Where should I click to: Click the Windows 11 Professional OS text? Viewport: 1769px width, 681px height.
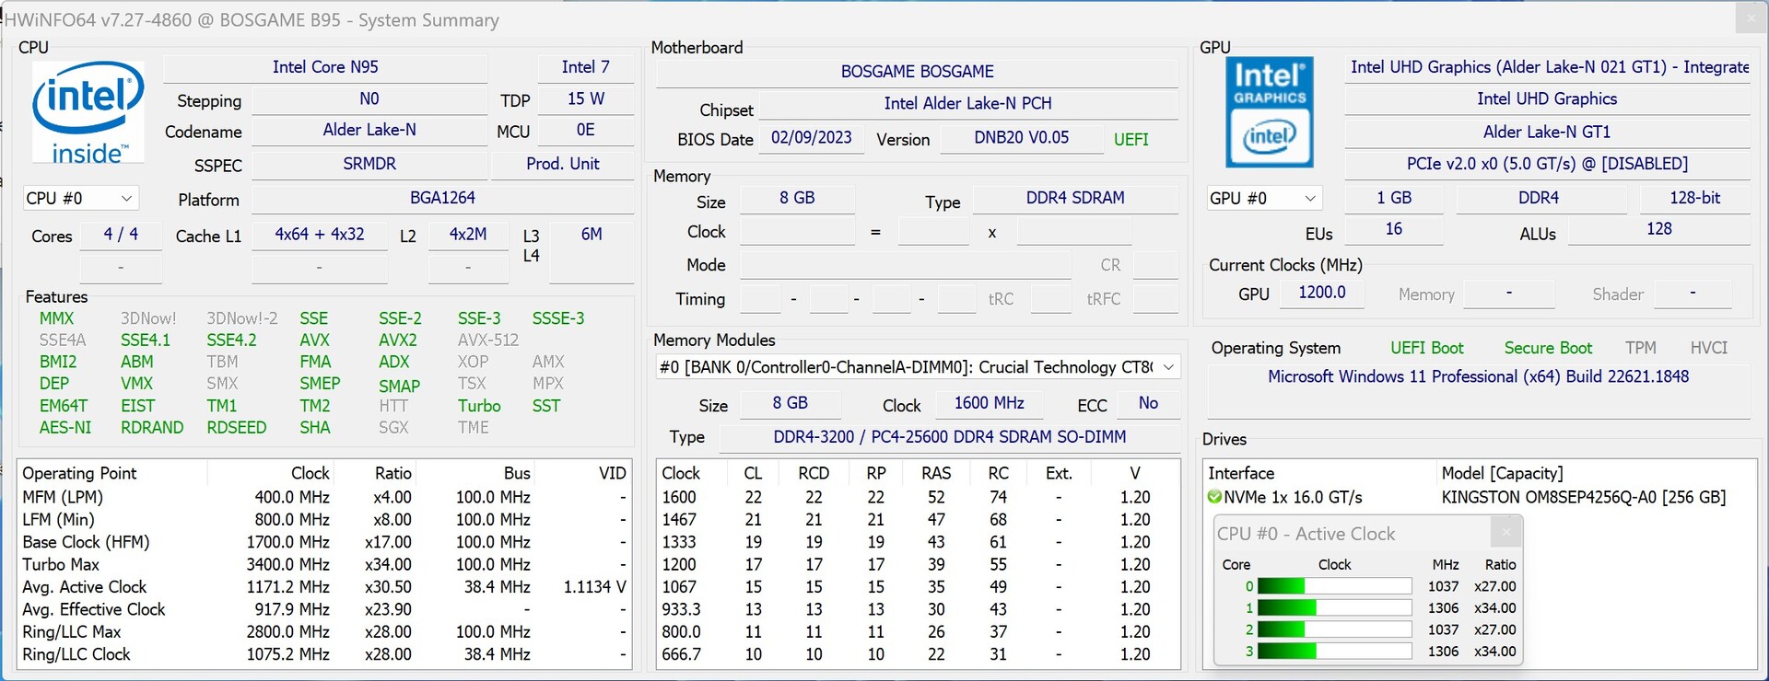click(x=1478, y=376)
